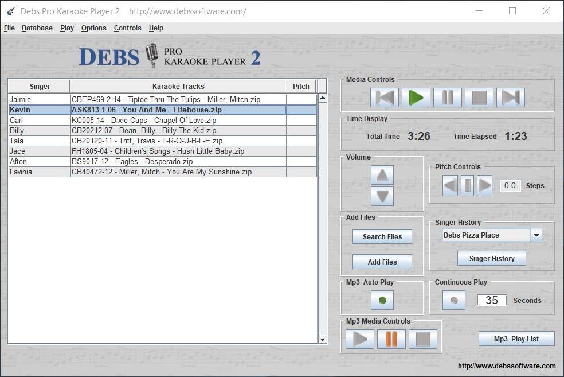Sort by Karaoke Tracks column header

pos(178,87)
